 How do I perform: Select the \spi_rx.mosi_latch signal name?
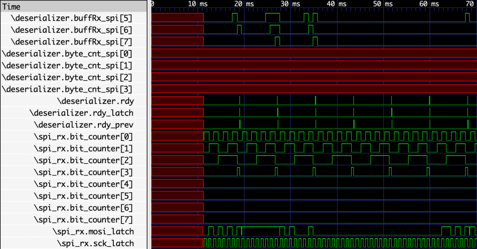click(93, 231)
